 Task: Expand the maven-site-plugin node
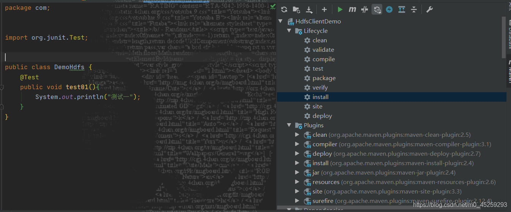[x=297, y=191]
